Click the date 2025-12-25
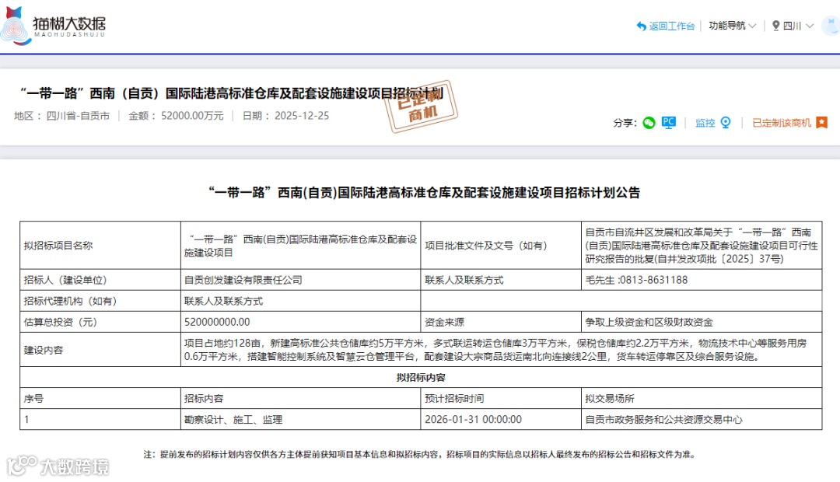This screenshot has height=482, width=840. coord(302,116)
